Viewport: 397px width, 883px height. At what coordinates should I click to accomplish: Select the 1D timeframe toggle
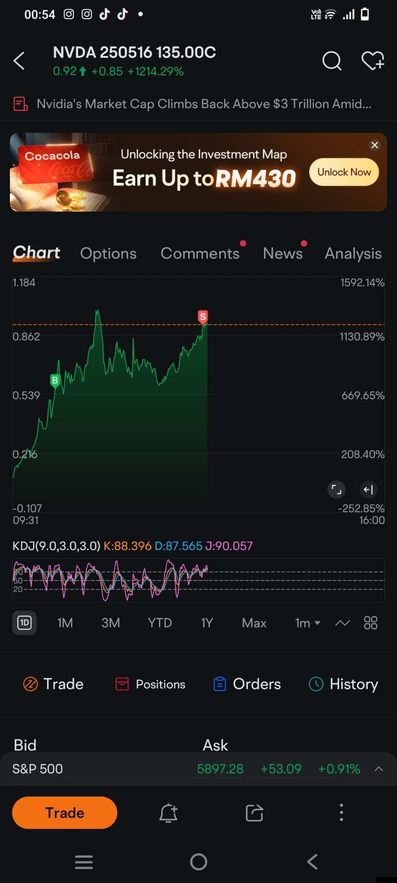tap(25, 623)
